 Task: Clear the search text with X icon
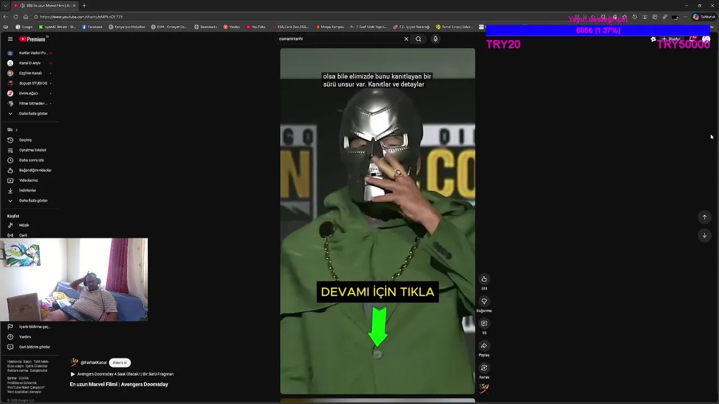pyautogui.click(x=406, y=39)
